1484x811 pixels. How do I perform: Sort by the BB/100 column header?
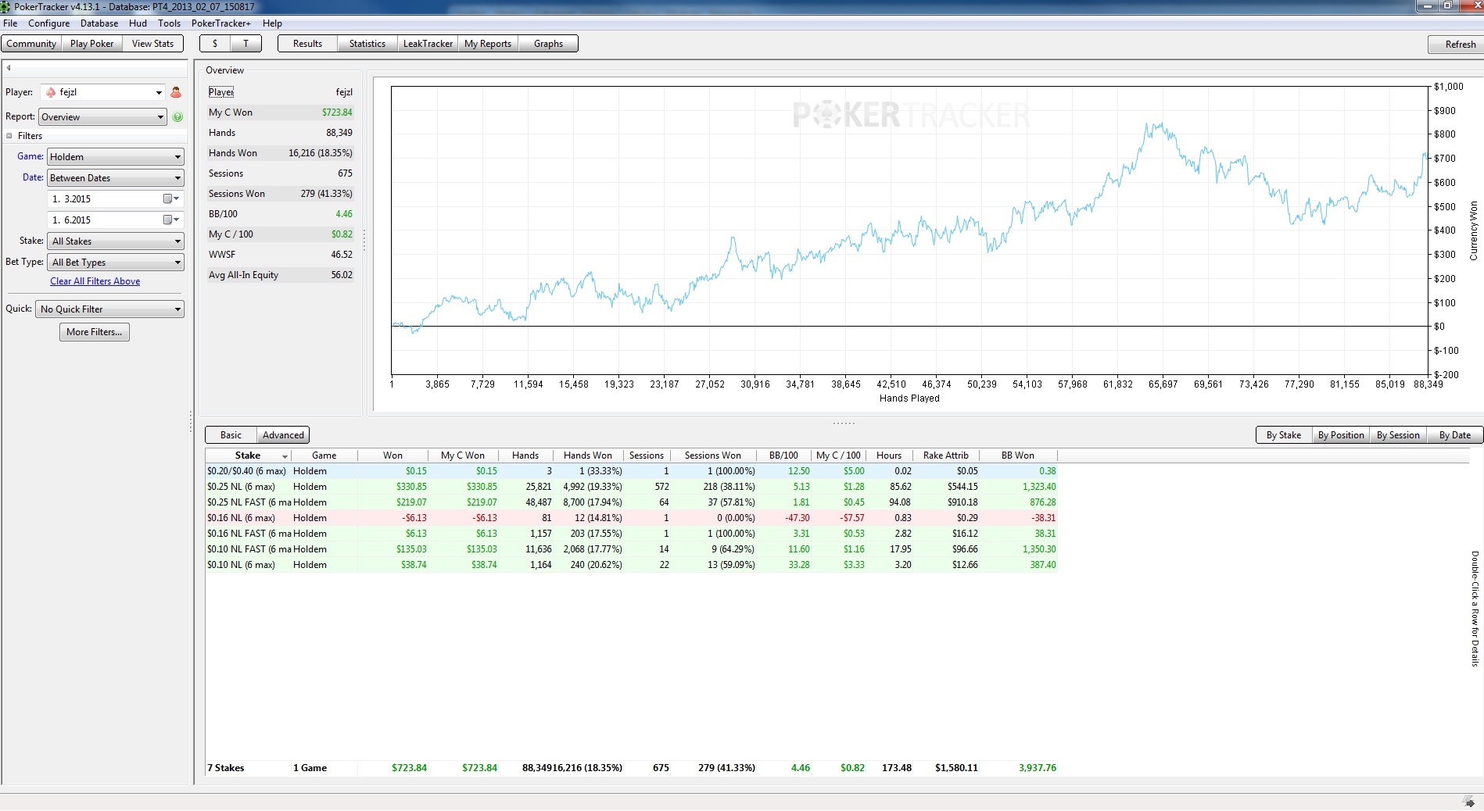coord(783,456)
